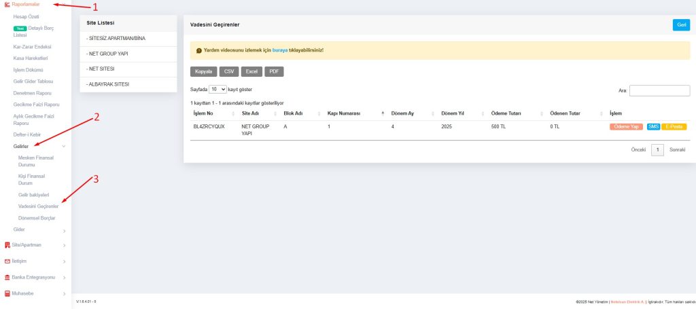
Task: Click the help speech bubble icon
Action: tap(198, 50)
